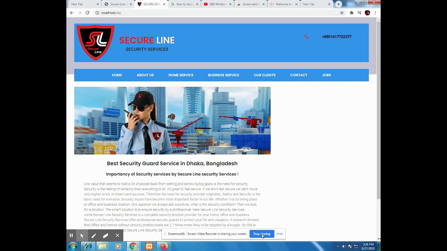This screenshot has width=447, height=251.
Task: Click the SECURE LINE title text
Action: 147,40
